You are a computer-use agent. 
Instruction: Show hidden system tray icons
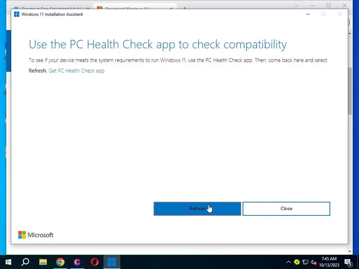coord(289,262)
